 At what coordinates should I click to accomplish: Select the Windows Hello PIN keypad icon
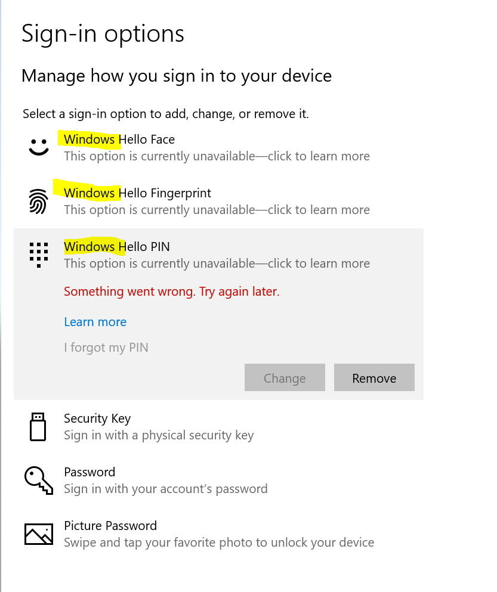38,254
